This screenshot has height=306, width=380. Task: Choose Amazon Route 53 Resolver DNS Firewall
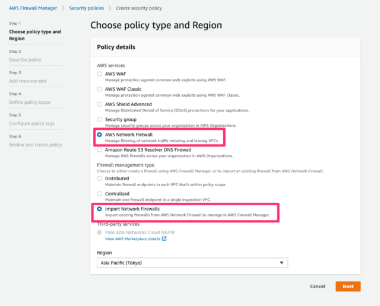click(x=99, y=150)
